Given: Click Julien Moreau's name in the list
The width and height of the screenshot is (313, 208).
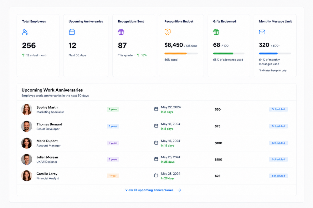Looking at the screenshot, I should 47,157.
